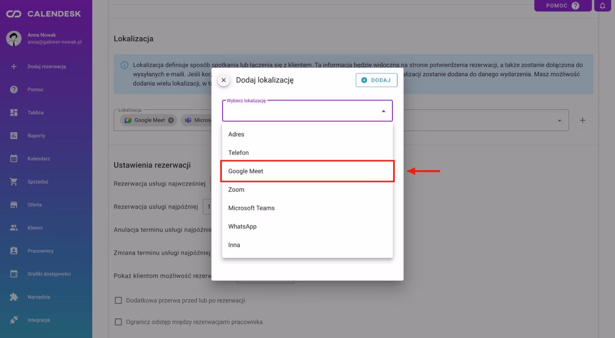Click the plus button beside the Lokalizacja field
The image size is (615, 338).
tap(583, 120)
